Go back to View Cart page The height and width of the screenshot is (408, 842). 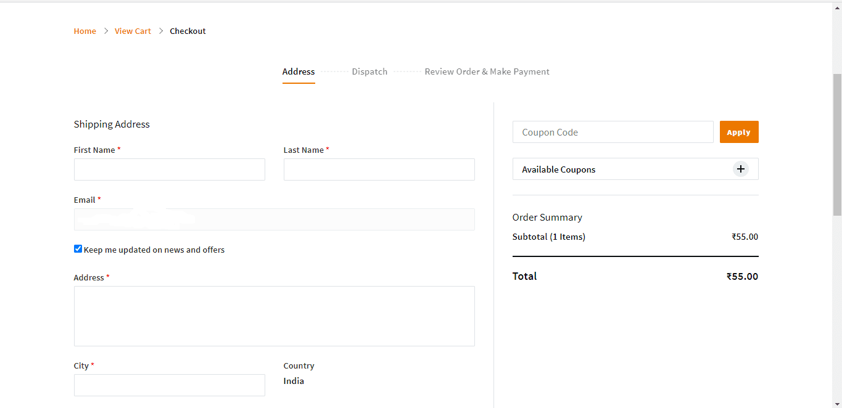[x=133, y=31]
